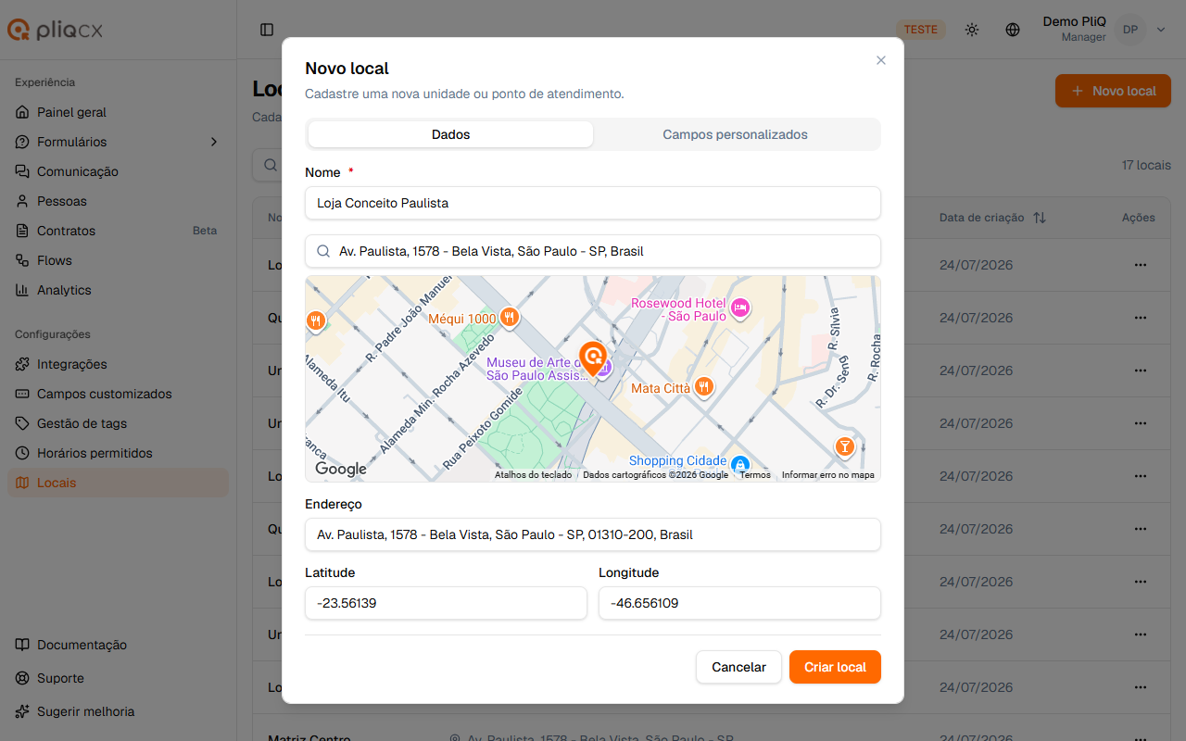Click the PliQ CX logo
The image size is (1186, 741).
point(56,30)
